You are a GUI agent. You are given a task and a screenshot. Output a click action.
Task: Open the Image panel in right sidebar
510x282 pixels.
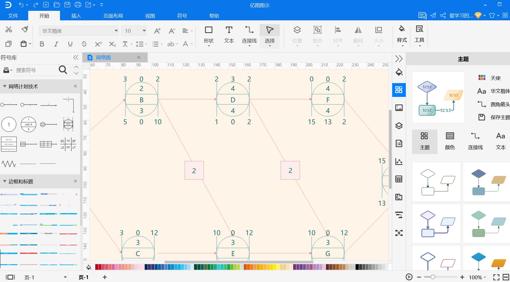(399, 108)
